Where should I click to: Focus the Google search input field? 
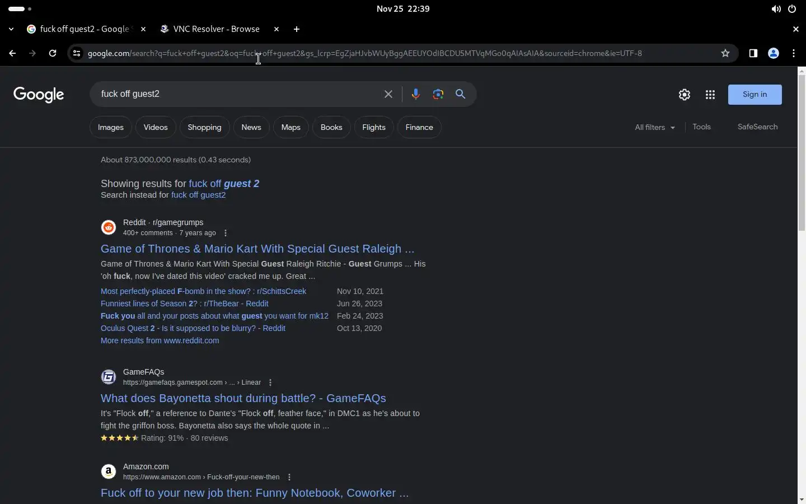click(x=238, y=94)
